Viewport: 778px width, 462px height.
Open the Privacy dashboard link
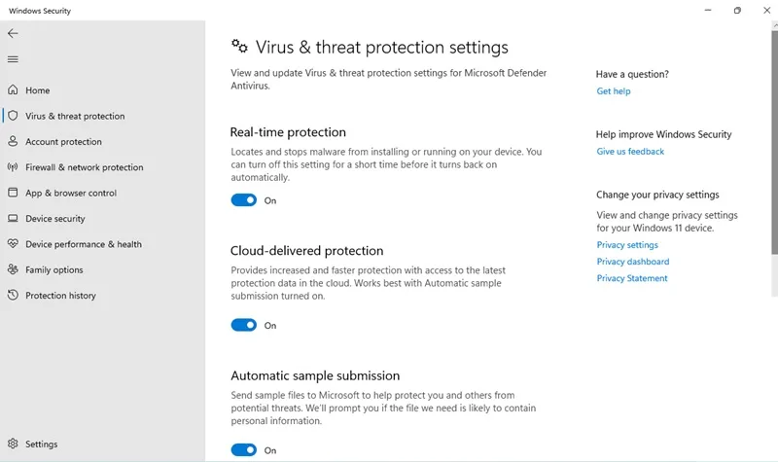tap(633, 262)
